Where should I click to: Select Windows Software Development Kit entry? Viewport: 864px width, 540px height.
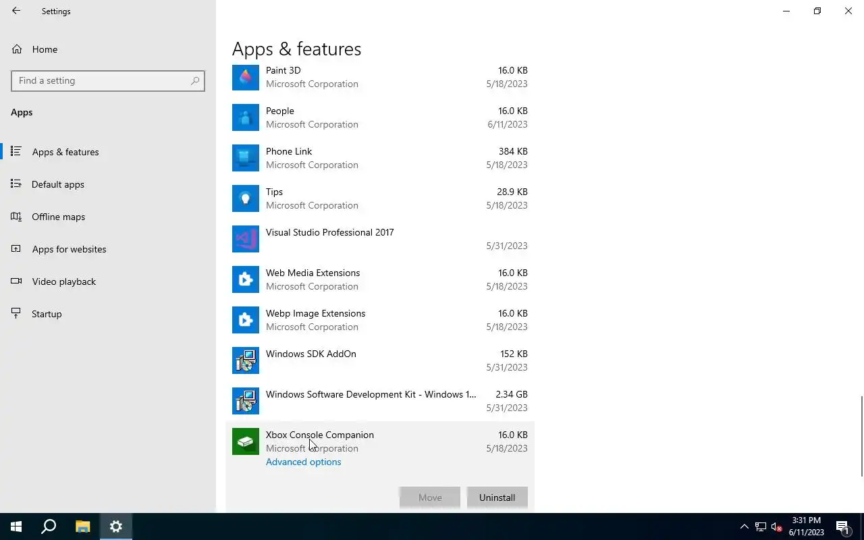coord(380,401)
